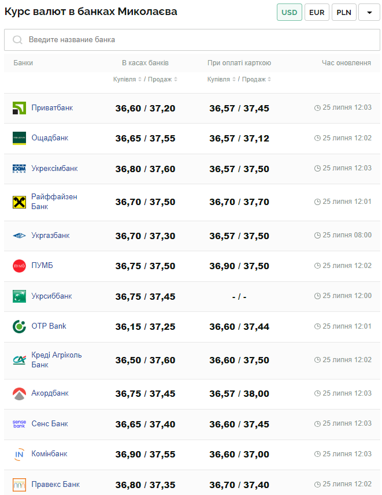382x495 pixels.
Task: Select the USD currency tab
Action: point(290,12)
